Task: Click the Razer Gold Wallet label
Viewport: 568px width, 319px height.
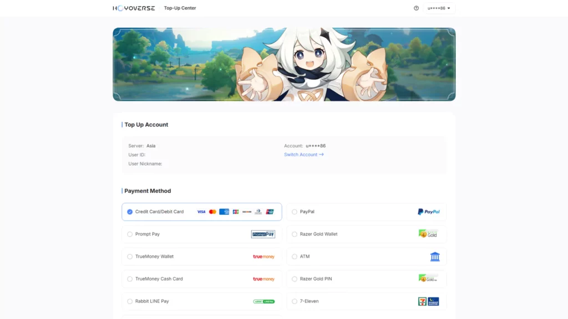Action: (318, 234)
